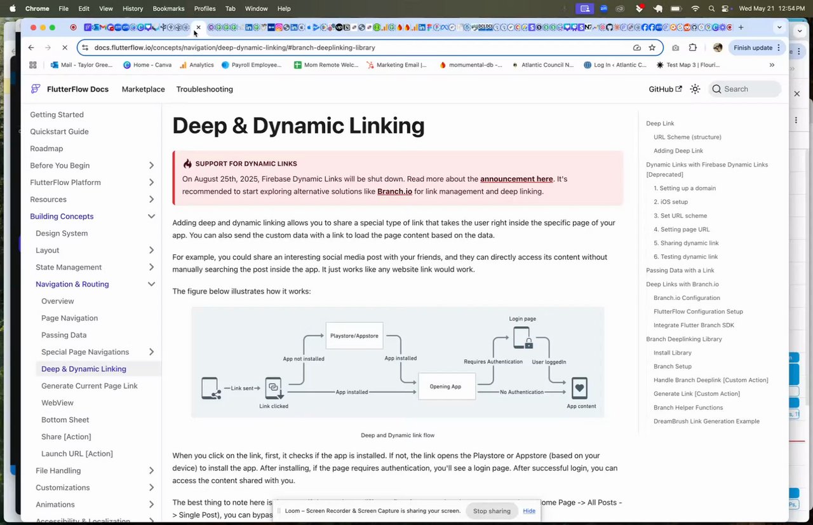This screenshot has height=525, width=813.
Task: Open the Bottom Sheet sidebar page
Action: [65, 419]
